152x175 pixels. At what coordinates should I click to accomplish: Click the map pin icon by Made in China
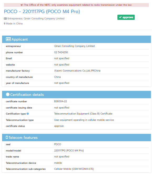[x=4, y=24]
